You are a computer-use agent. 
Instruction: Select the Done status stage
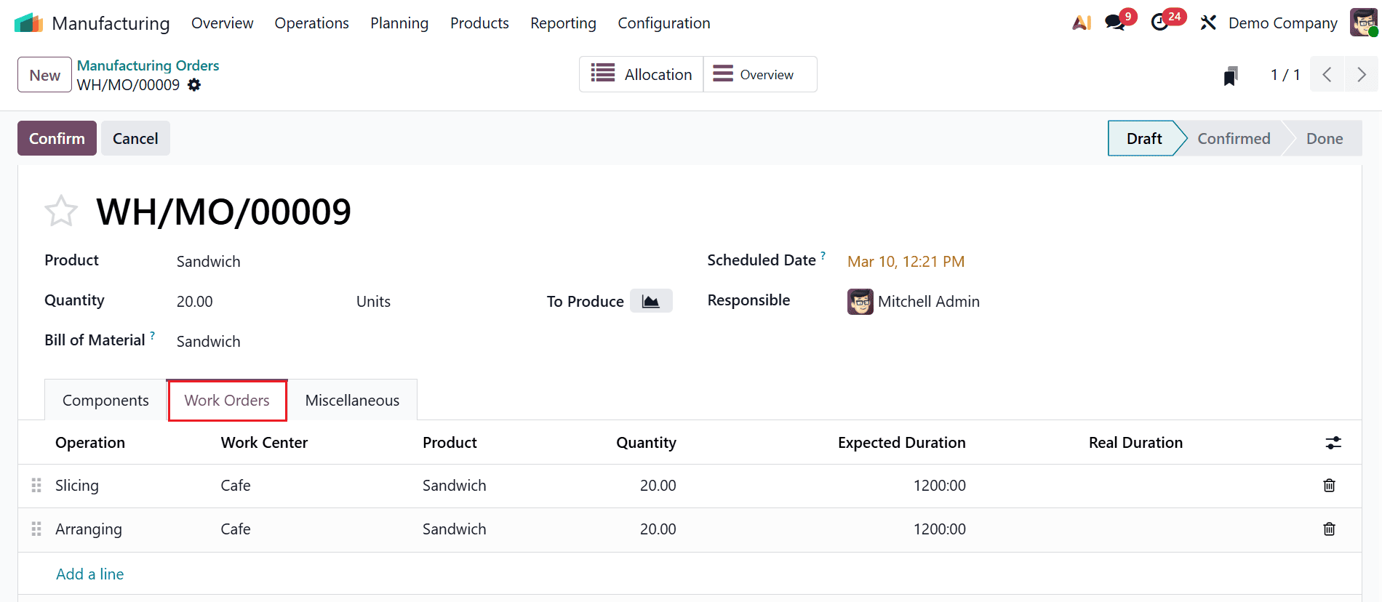[x=1325, y=138]
